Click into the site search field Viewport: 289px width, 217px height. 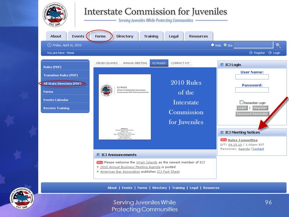tap(253, 45)
